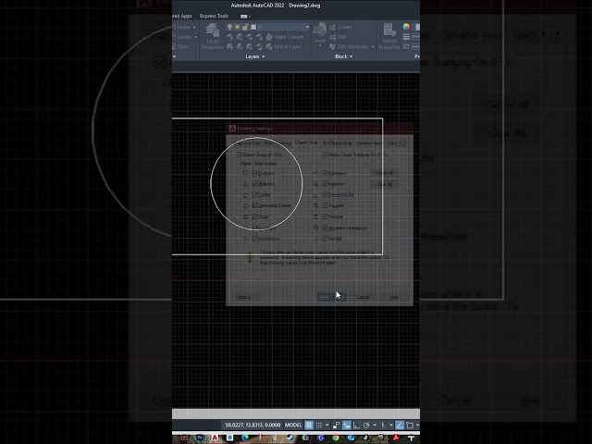The image size is (592, 444).
Task: Uncheck the Apparent intersection snap mode
Action: (325, 228)
